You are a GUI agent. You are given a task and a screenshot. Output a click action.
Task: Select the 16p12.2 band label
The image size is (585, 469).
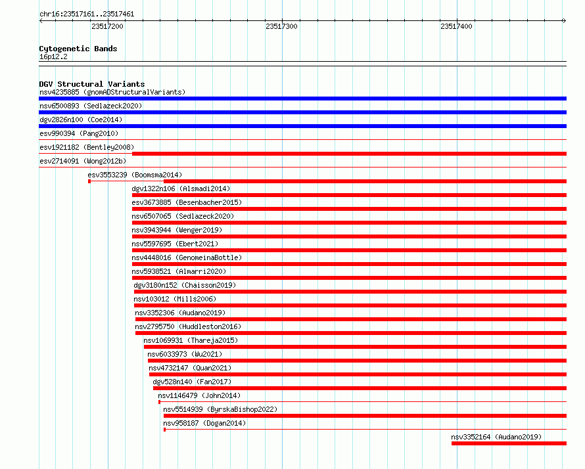click(x=53, y=56)
